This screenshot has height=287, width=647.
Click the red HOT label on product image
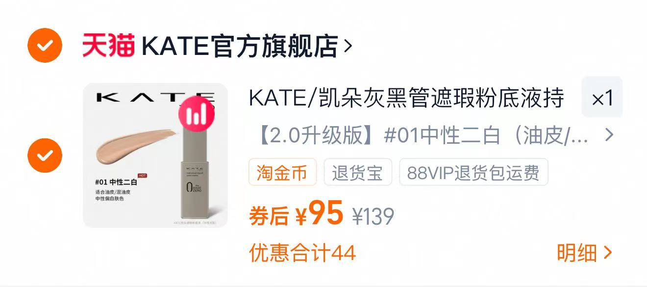142,175
